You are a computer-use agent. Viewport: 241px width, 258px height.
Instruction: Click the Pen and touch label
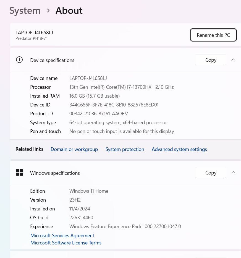coord(45,131)
